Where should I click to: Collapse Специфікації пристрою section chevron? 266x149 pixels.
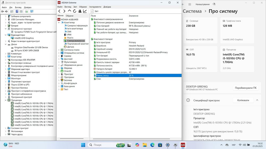point(257,100)
